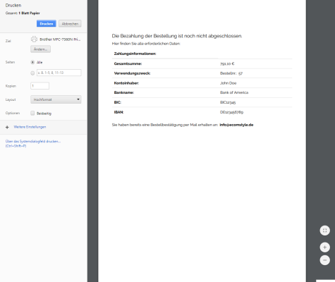The image size is (335, 282).
Task: Click the blue Drucken button
Action: coord(47,23)
